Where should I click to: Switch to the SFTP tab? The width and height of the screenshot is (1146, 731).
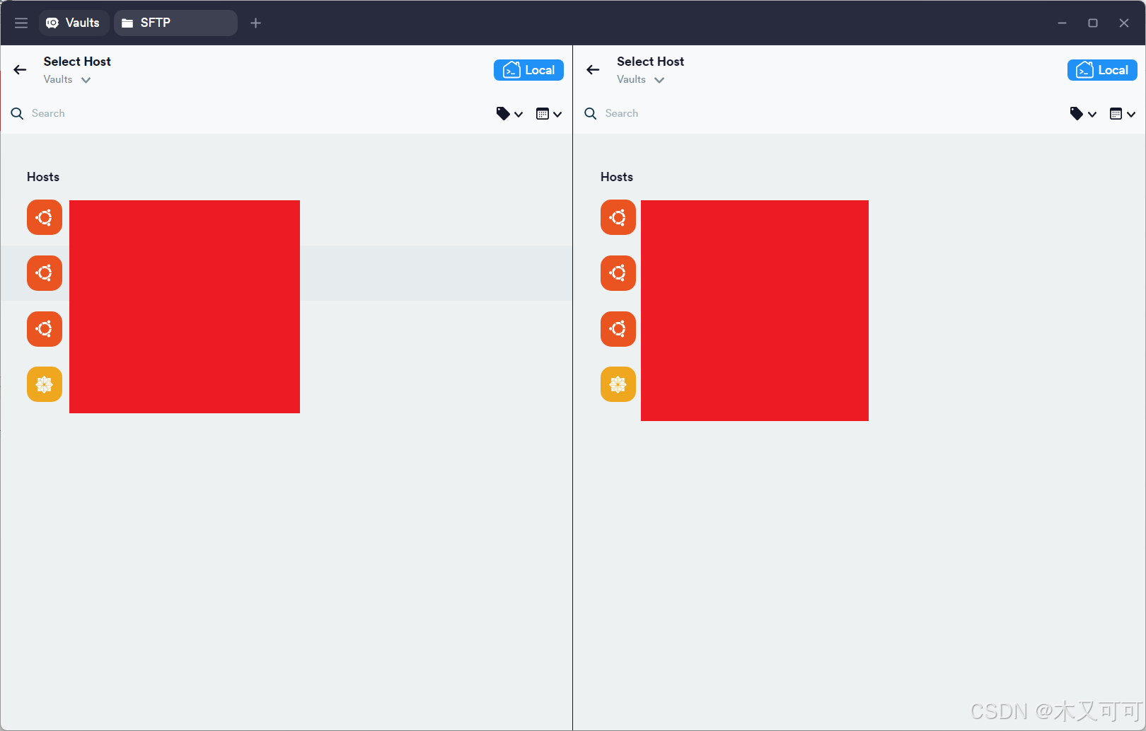coord(175,23)
